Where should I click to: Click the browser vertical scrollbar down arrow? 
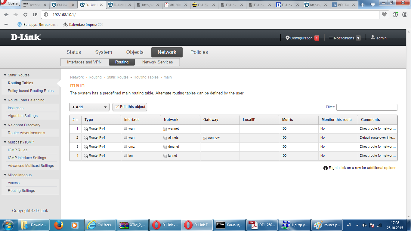pos(408,216)
